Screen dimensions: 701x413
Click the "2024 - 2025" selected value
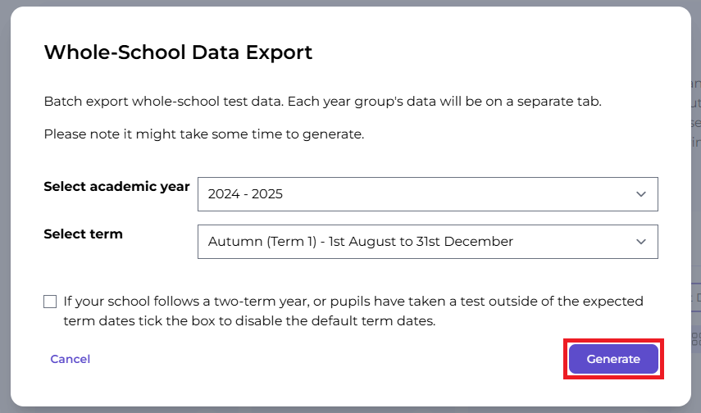(x=246, y=194)
